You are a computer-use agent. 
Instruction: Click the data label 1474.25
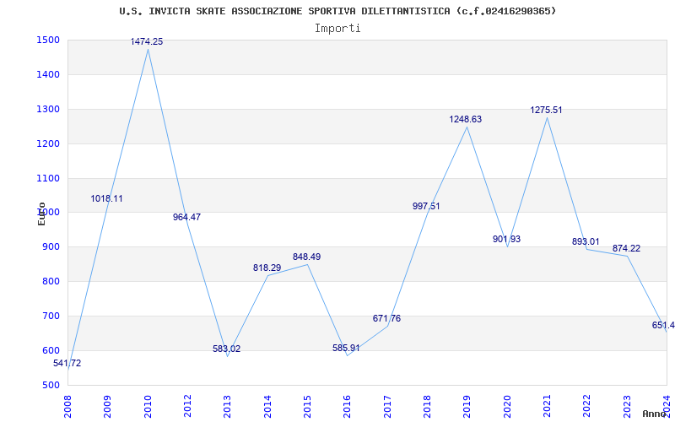(147, 41)
